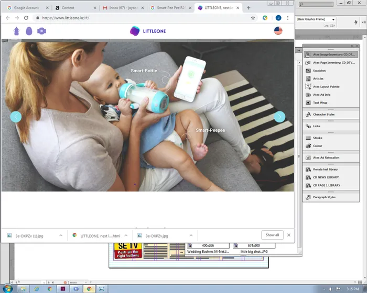Open the Links panel
This screenshot has width=367, height=293.
click(316, 126)
